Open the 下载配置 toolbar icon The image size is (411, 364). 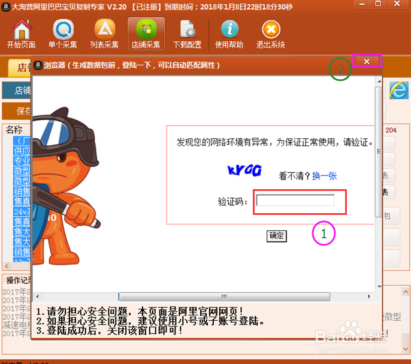coord(188,34)
